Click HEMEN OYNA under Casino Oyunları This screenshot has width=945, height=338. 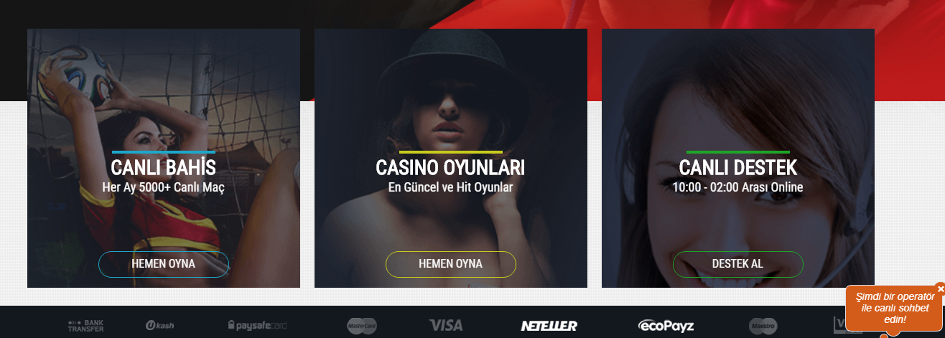451,264
